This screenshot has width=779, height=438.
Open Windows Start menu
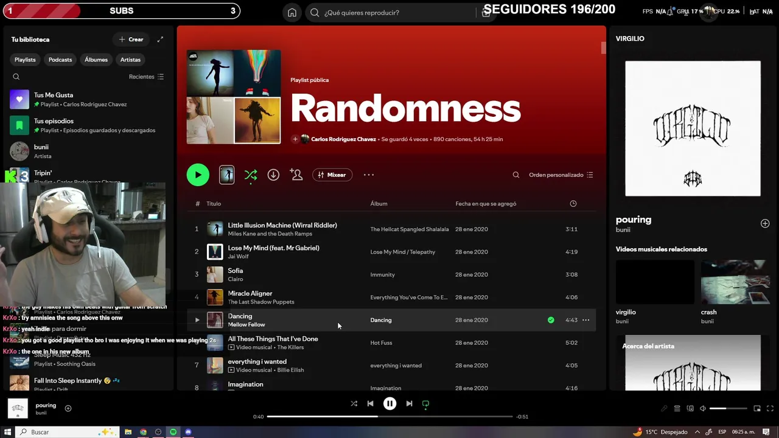click(x=6, y=432)
